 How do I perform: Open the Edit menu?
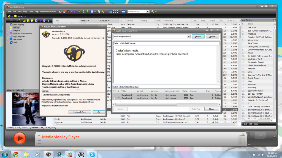pyautogui.click(x=14, y=12)
